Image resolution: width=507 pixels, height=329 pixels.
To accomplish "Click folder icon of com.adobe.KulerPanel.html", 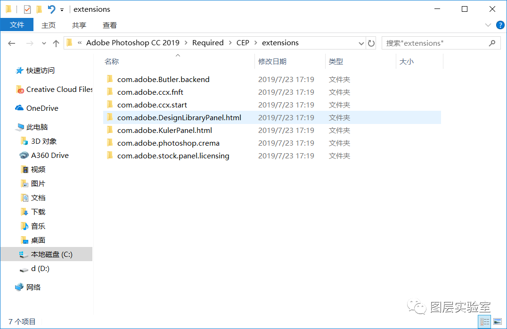I will (110, 130).
